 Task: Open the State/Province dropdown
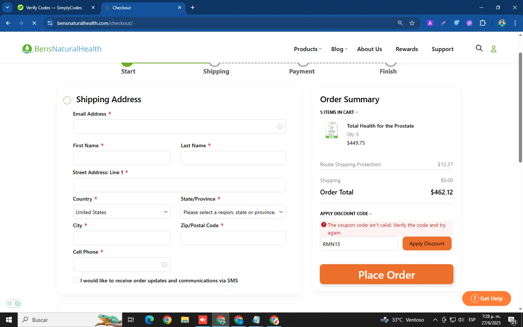(x=233, y=212)
